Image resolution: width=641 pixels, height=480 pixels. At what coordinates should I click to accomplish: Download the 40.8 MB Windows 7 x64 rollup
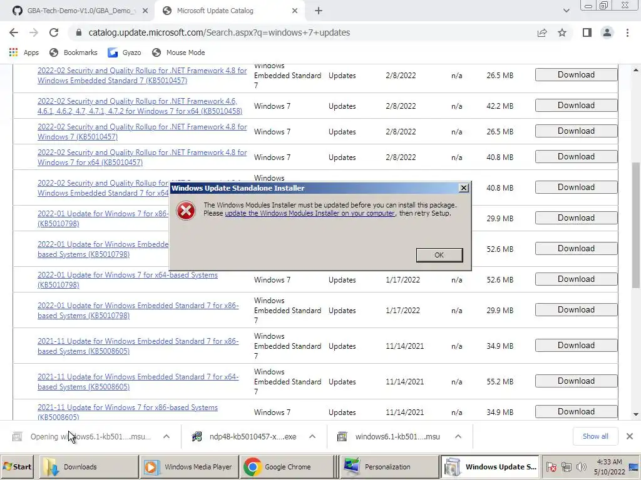576,157
